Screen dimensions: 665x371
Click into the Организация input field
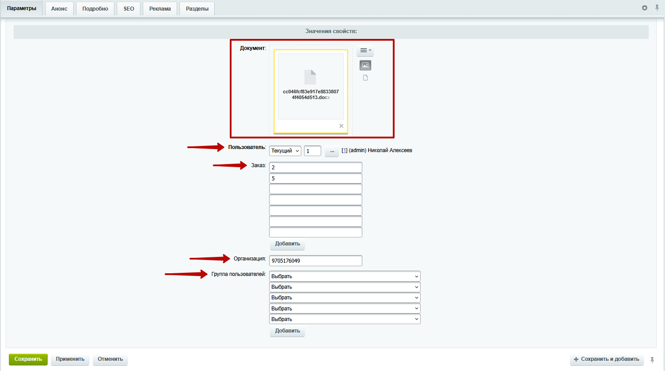click(x=315, y=261)
